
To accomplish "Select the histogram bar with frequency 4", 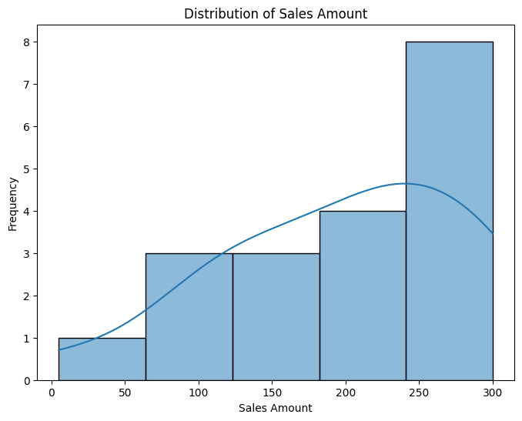I will pyautogui.click(x=362, y=296).
